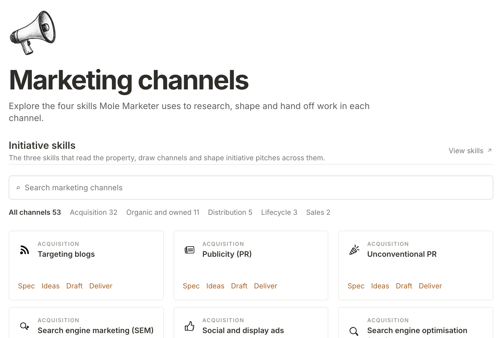The height and width of the screenshot is (338, 502).
Task: Open Draft for Targeting blogs
Action: click(74, 286)
